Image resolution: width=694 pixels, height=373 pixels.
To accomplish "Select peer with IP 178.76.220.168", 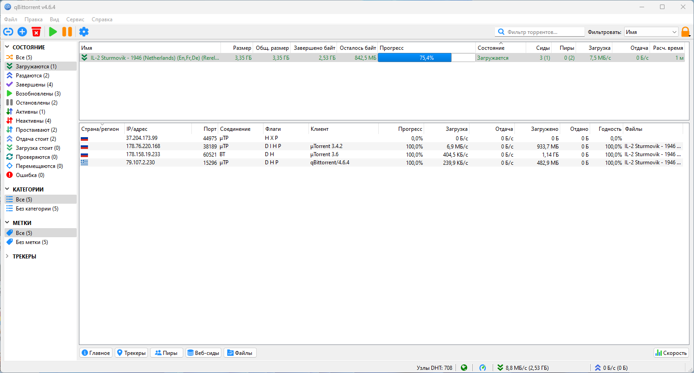I will point(381,146).
